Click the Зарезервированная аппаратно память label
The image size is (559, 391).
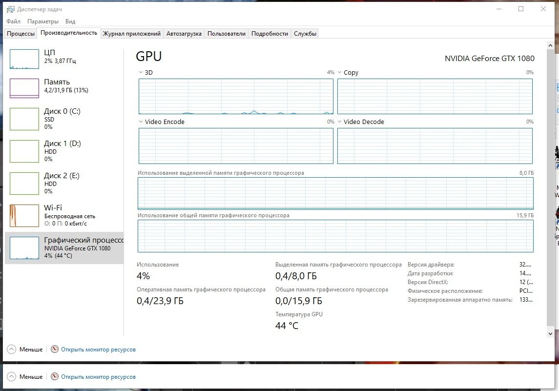click(460, 300)
